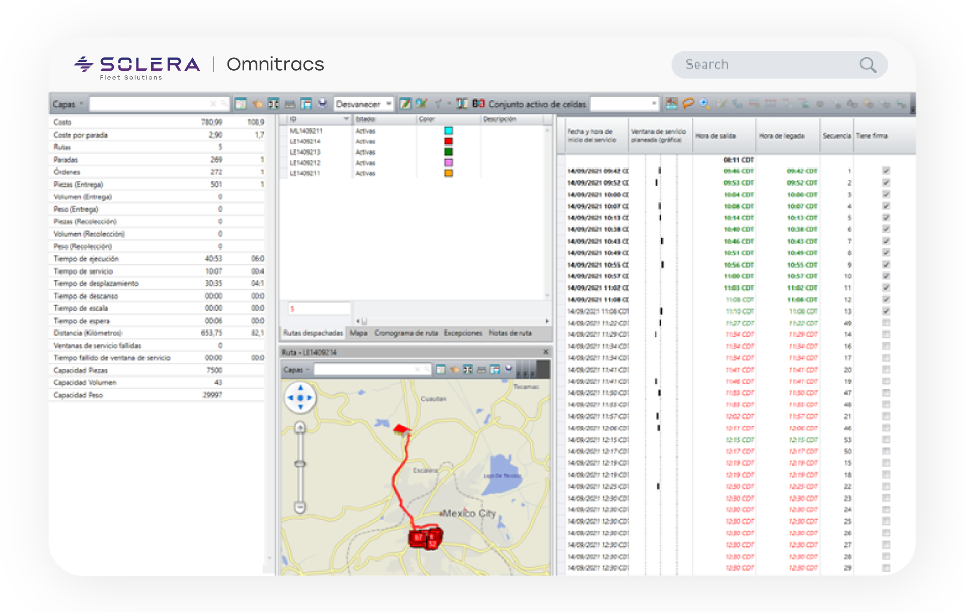Uncheck Tiene firma checkbox for sequence 1
This screenshot has height=613, width=964.
pos(886,171)
